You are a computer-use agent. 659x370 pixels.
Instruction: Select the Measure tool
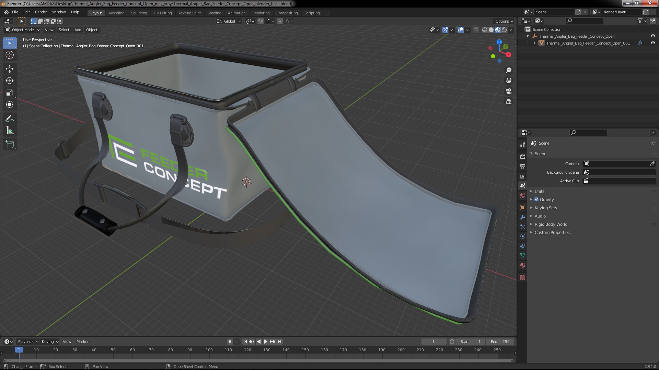(x=10, y=131)
